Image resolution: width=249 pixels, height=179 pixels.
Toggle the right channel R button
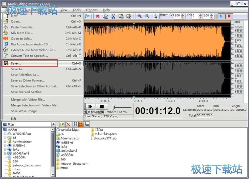229,16
